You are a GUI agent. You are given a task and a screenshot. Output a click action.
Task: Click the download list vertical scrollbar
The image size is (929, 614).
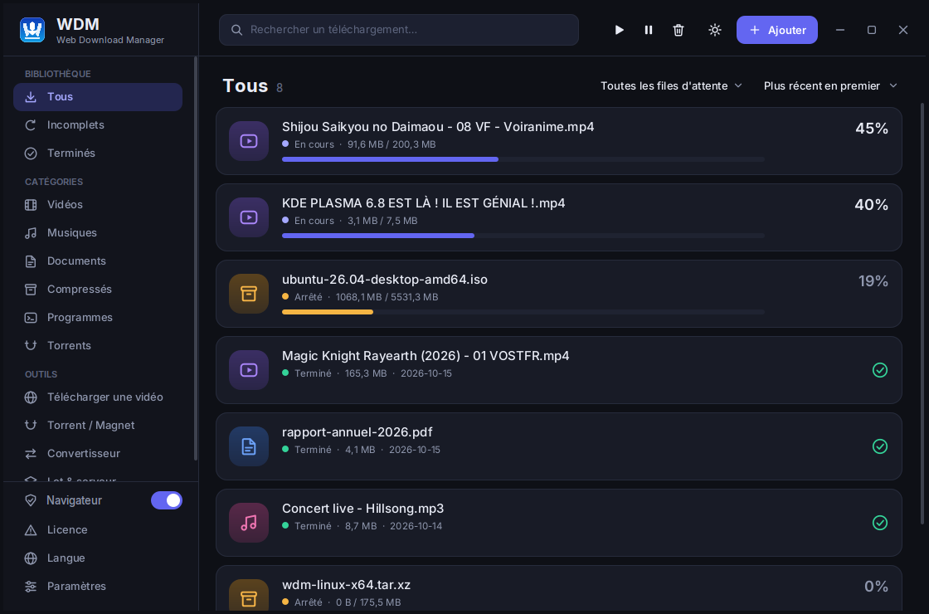(x=922, y=314)
